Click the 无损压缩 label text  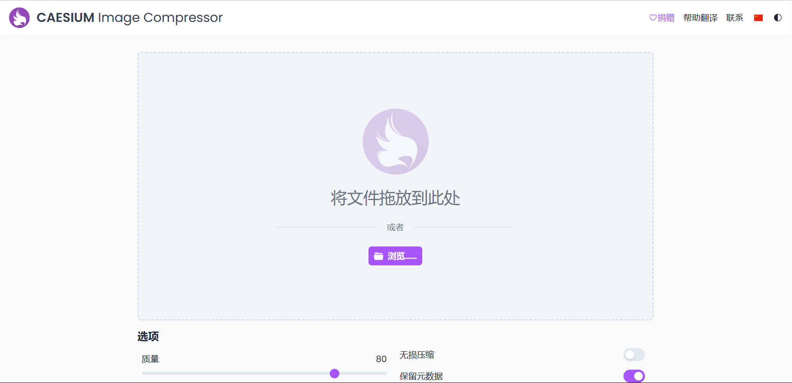tap(417, 355)
